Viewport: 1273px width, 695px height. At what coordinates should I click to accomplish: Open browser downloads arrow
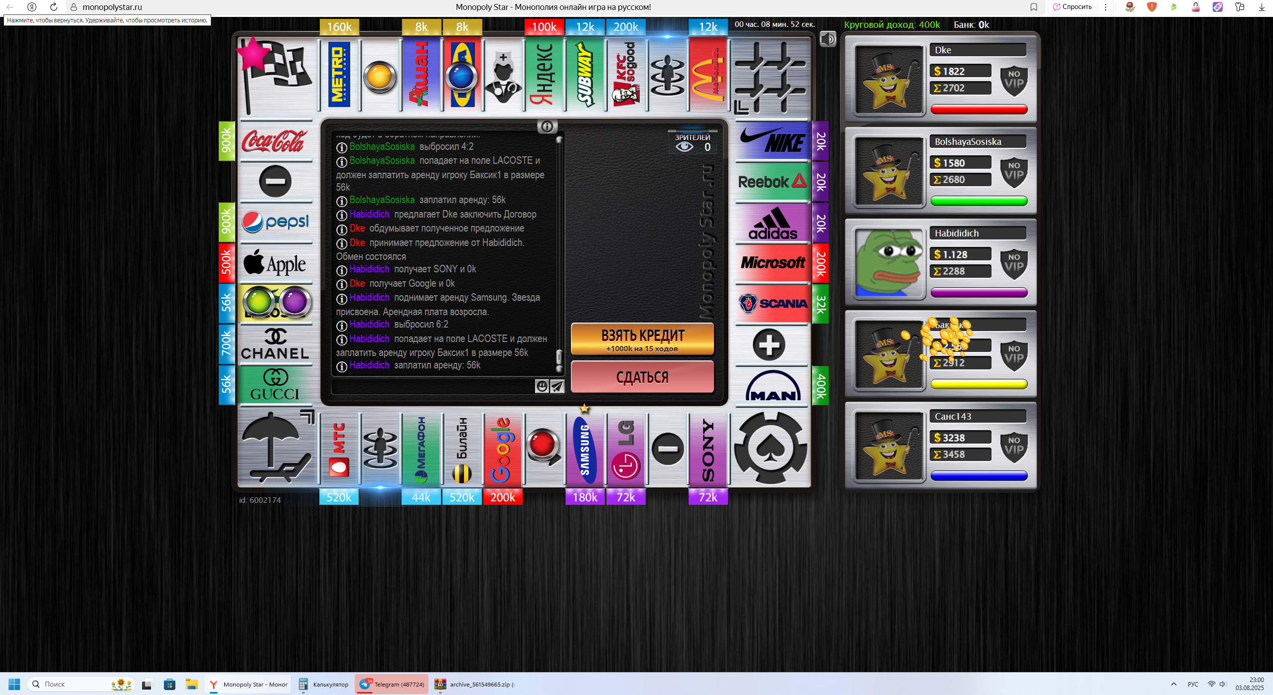(x=1262, y=7)
